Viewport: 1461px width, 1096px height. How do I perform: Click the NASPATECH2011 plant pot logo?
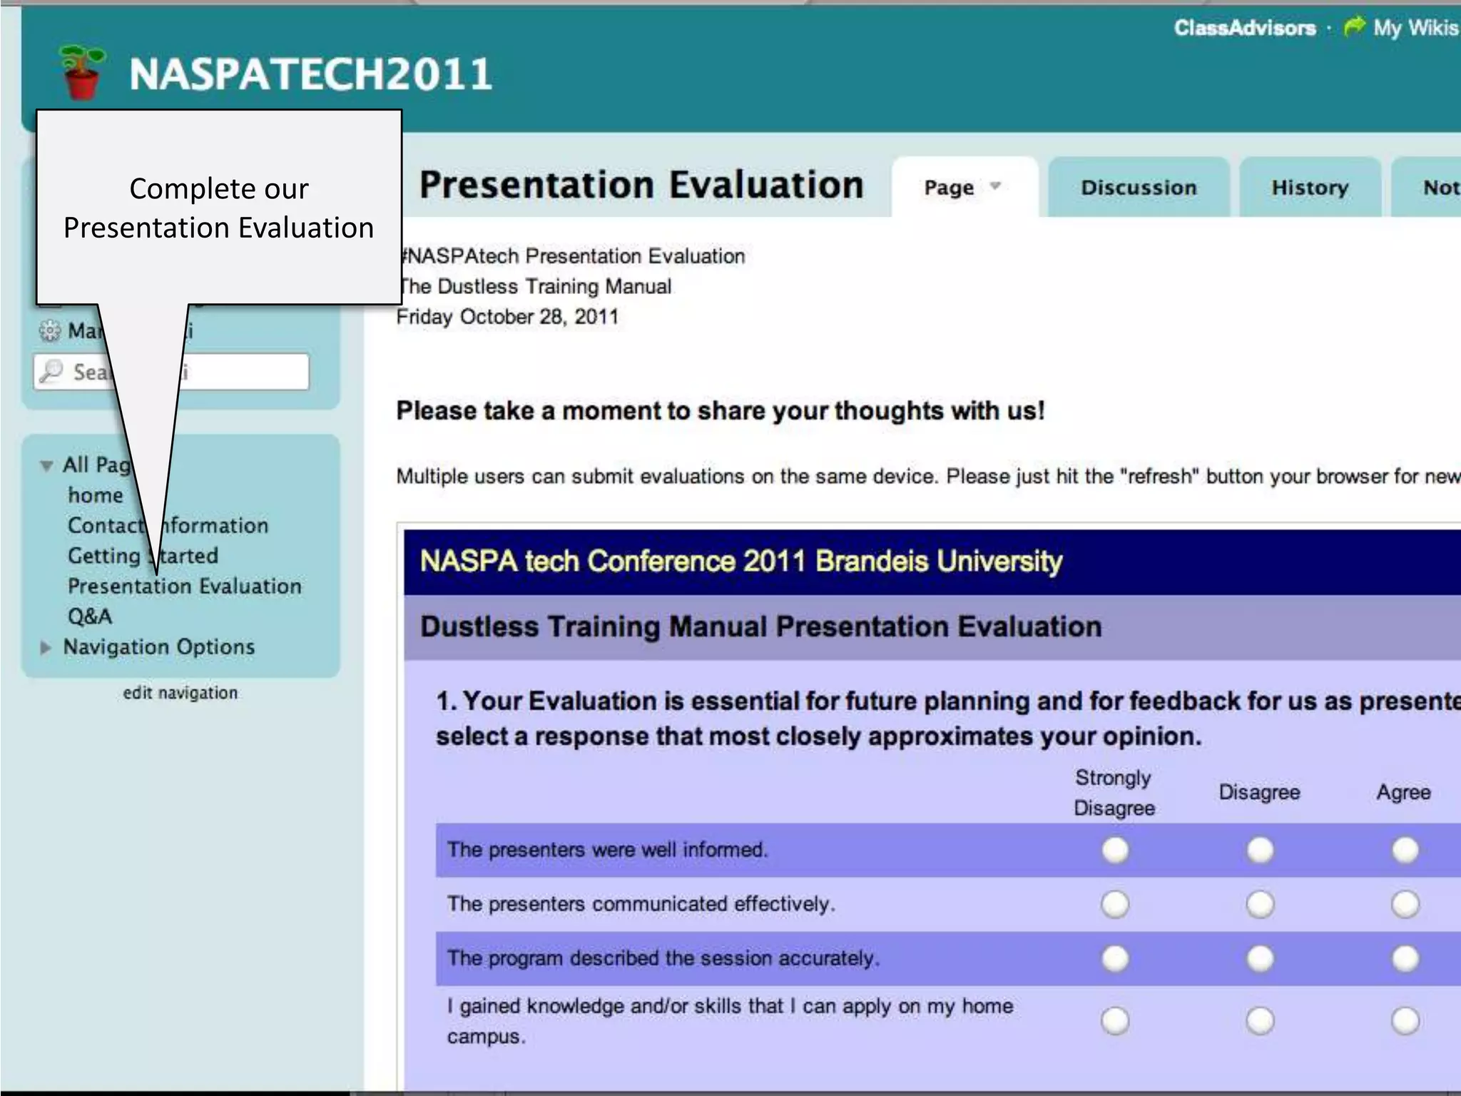click(82, 72)
